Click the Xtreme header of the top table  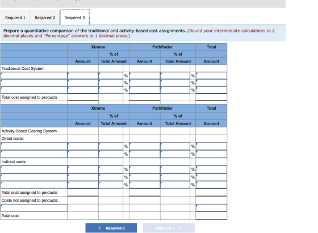click(x=98, y=47)
